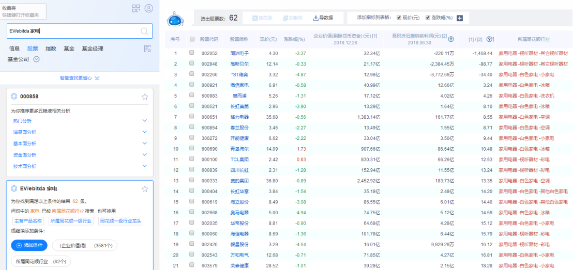The width and height of the screenshot is (573, 270).
Task: Switch to the 股票 tab
Action: tap(33, 49)
